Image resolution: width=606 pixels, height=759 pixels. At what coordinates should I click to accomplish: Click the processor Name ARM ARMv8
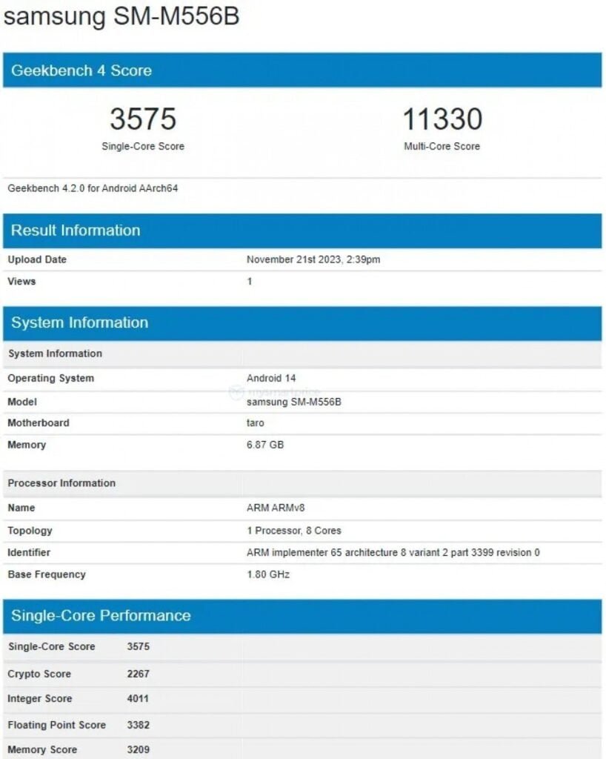pos(273,508)
